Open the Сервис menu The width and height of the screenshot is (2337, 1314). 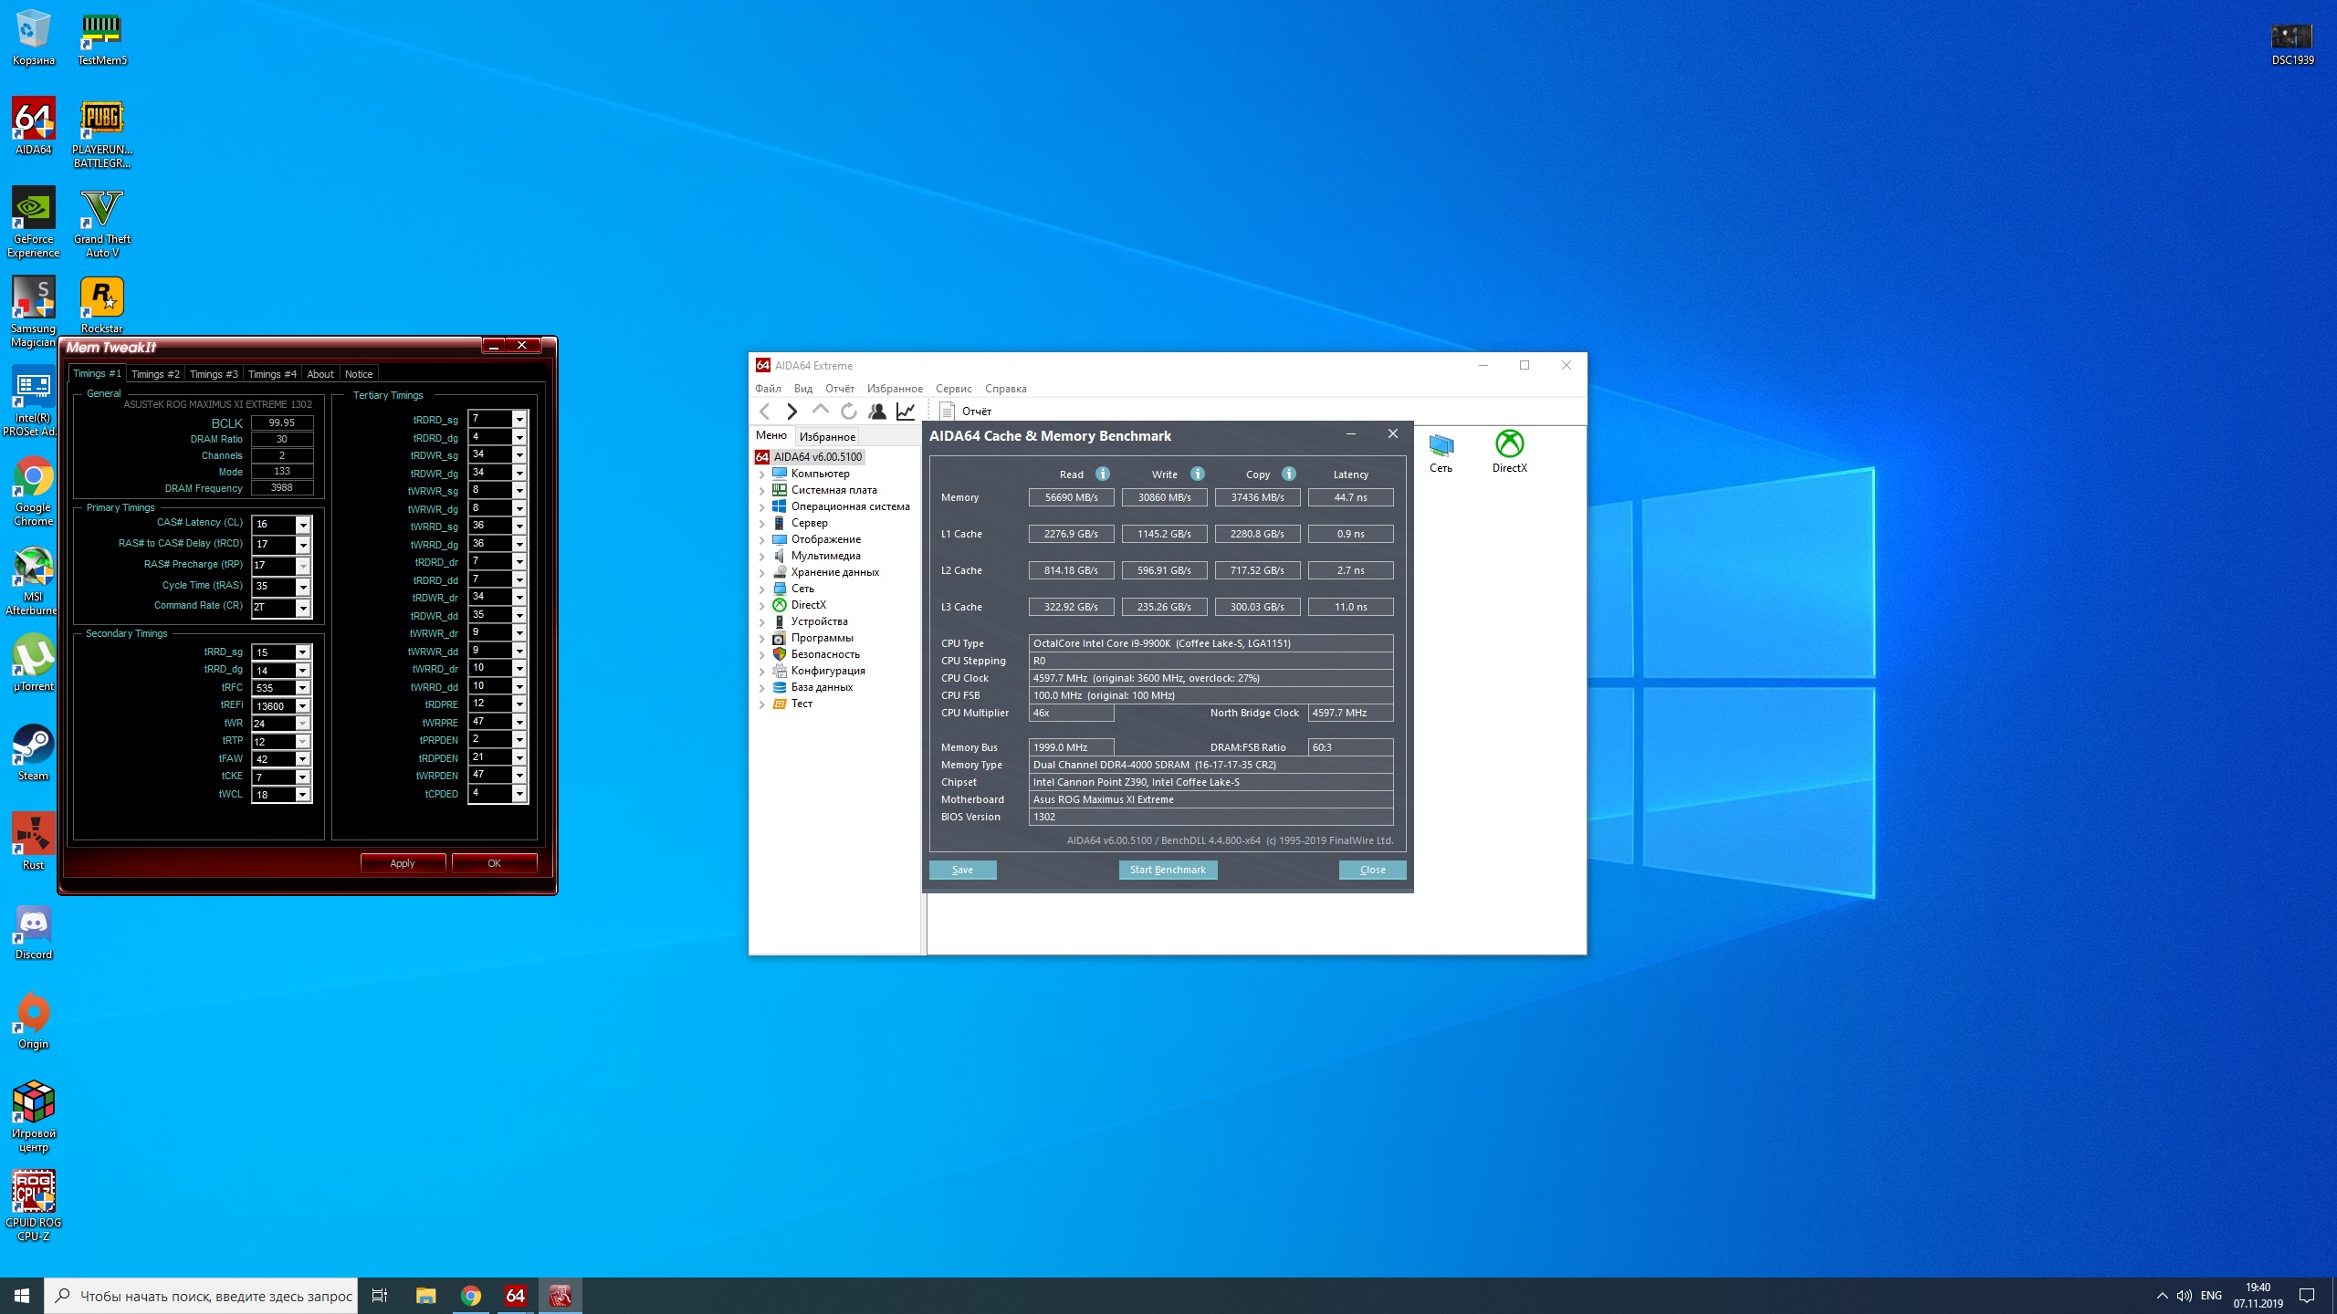click(x=953, y=389)
